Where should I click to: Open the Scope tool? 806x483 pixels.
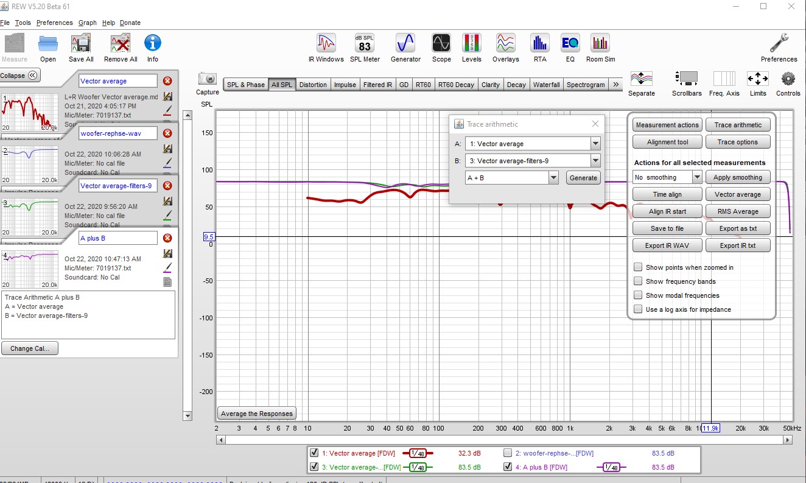click(441, 43)
